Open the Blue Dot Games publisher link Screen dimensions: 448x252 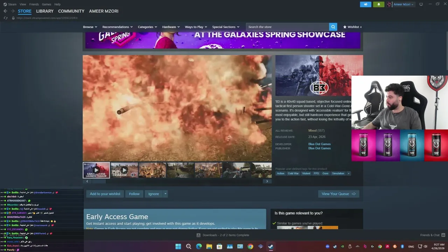pyautogui.click(x=319, y=148)
